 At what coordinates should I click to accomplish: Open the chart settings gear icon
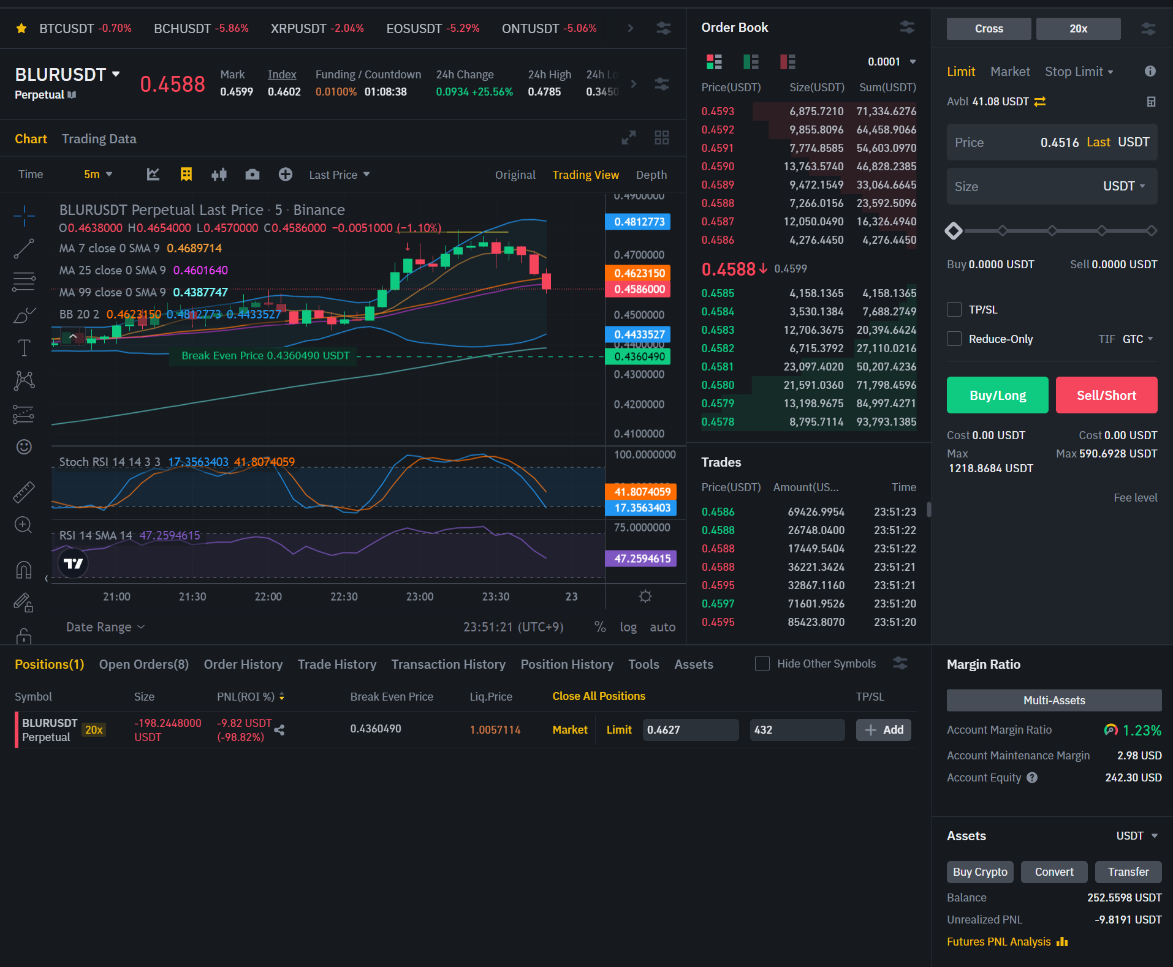[x=645, y=596]
